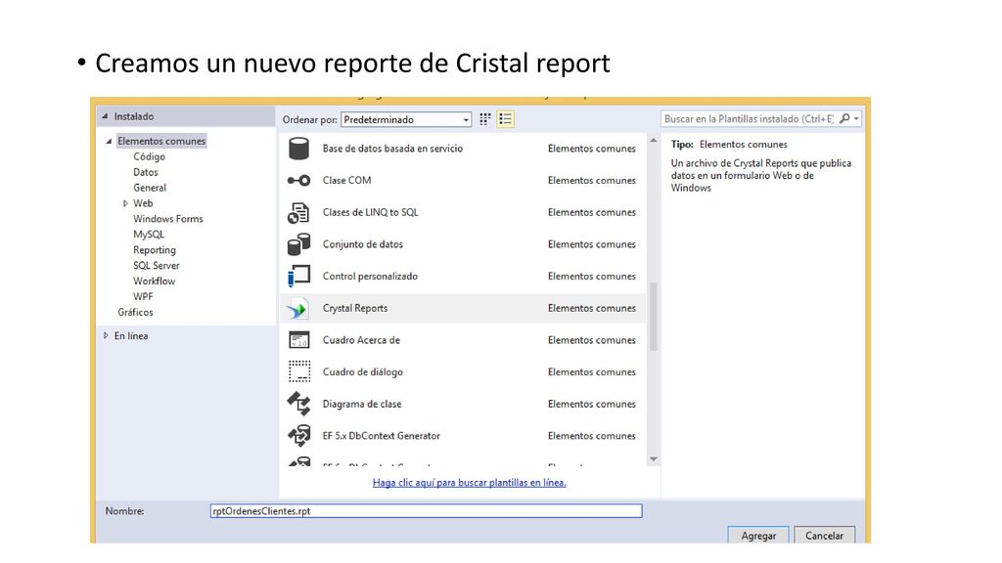Click the Nombre input field
Viewport: 1002px width, 563px height.
(x=427, y=510)
